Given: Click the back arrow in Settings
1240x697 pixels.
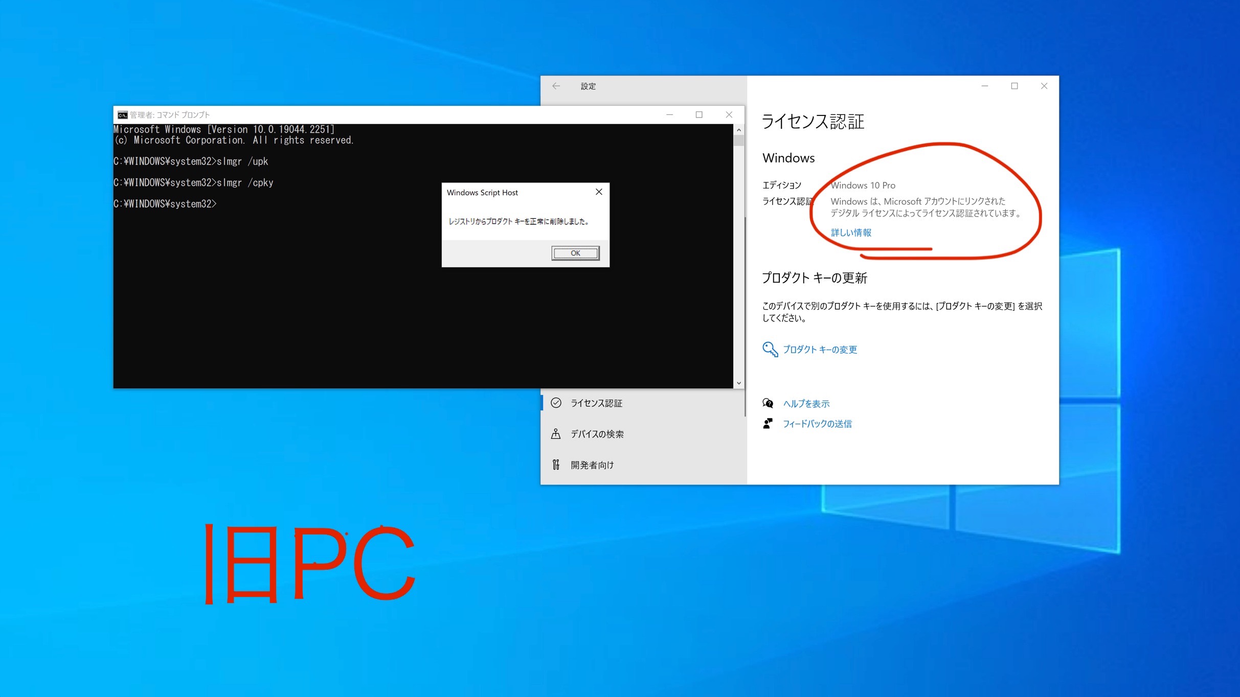Looking at the screenshot, I should (556, 86).
